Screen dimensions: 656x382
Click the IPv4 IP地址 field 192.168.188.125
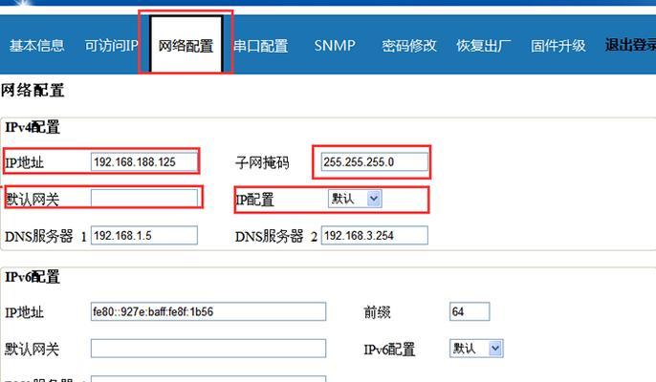(143, 161)
